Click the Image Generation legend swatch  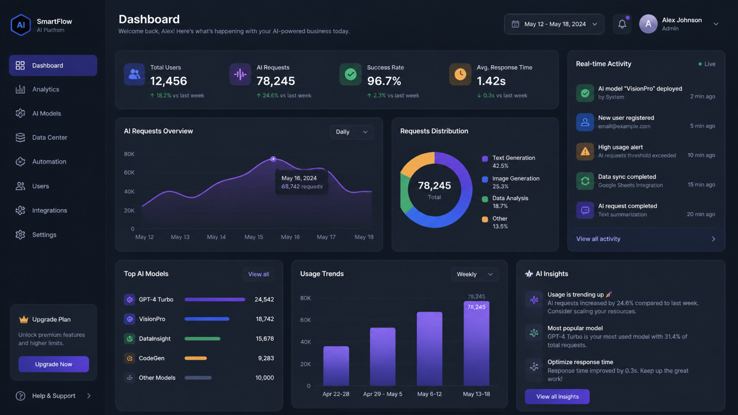pyautogui.click(x=485, y=180)
